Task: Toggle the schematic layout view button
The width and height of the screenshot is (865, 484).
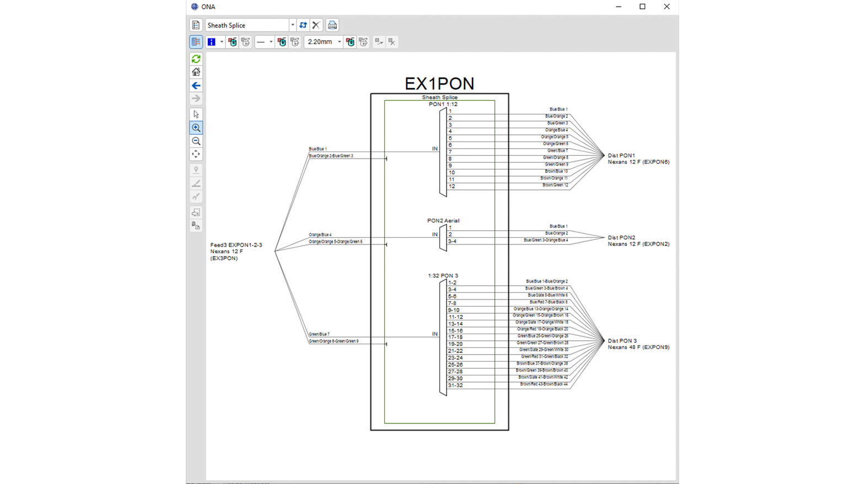Action: point(196,42)
